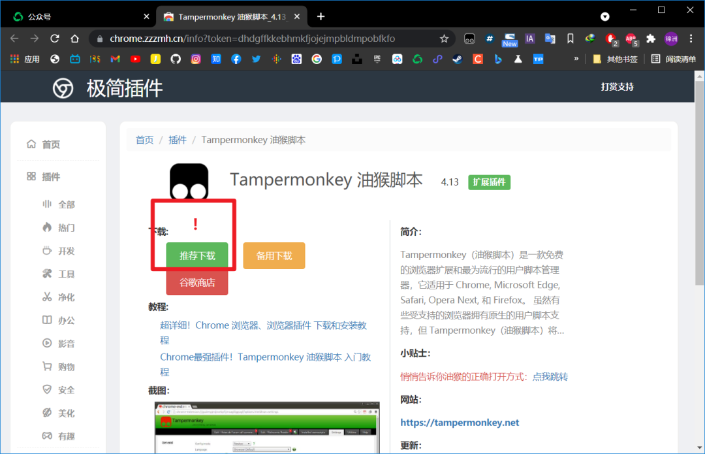Click the orange 备用下载 button
This screenshot has width=705, height=454.
274,255
